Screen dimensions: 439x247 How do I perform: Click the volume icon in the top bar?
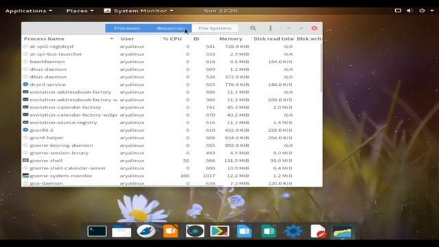click(410, 11)
